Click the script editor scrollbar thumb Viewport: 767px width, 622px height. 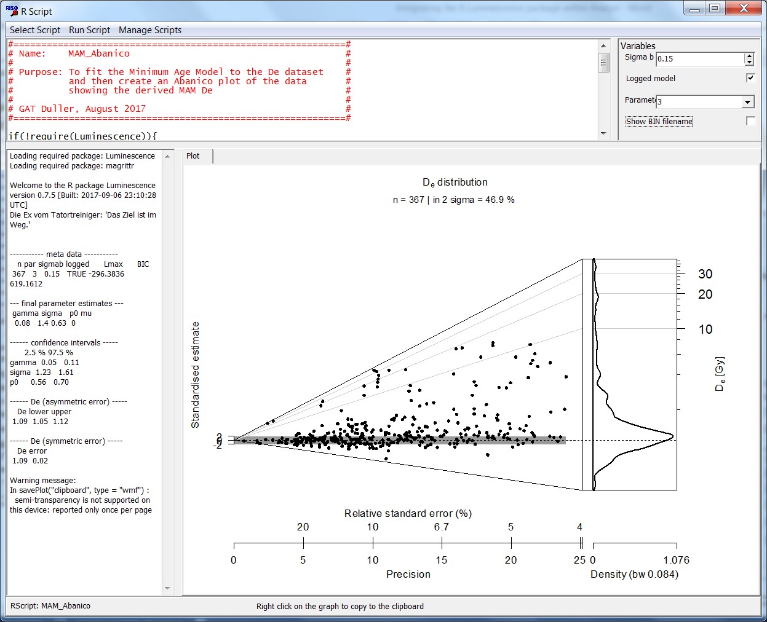click(x=603, y=62)
